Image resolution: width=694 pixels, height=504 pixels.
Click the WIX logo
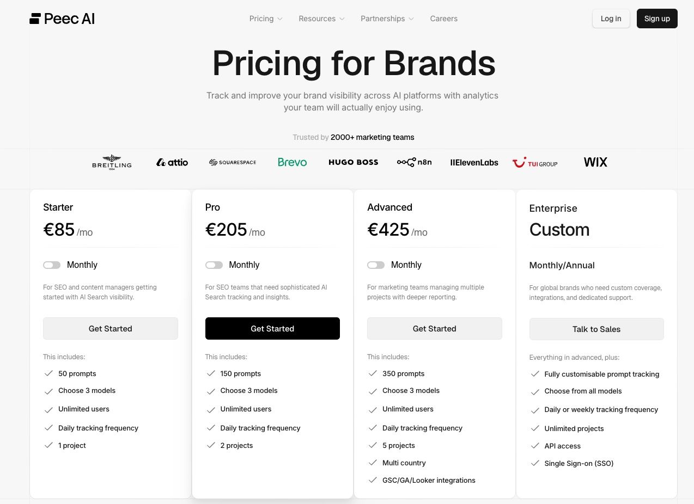(x=595, y=162)
